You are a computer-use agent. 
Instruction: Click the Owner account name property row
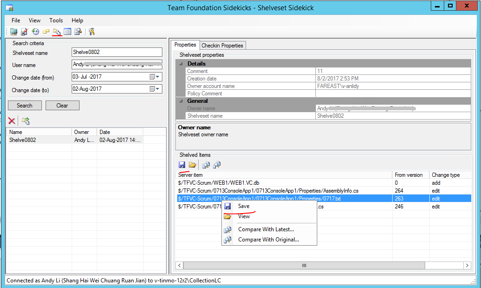[328, 86]
